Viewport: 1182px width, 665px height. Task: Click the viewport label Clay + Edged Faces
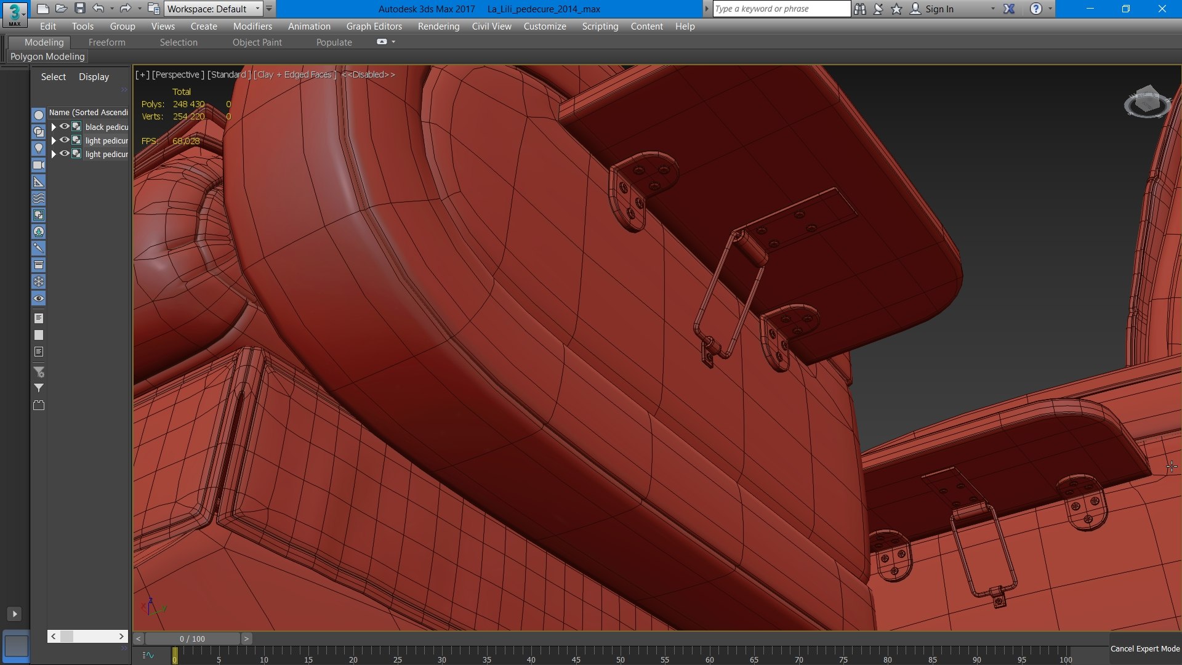point(295,75)
